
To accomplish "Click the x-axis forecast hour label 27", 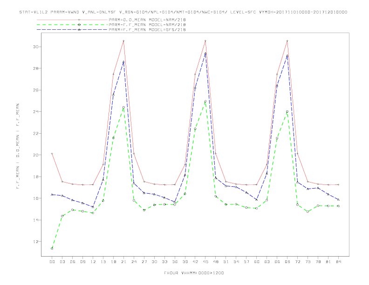I will (x=144, y=262).
